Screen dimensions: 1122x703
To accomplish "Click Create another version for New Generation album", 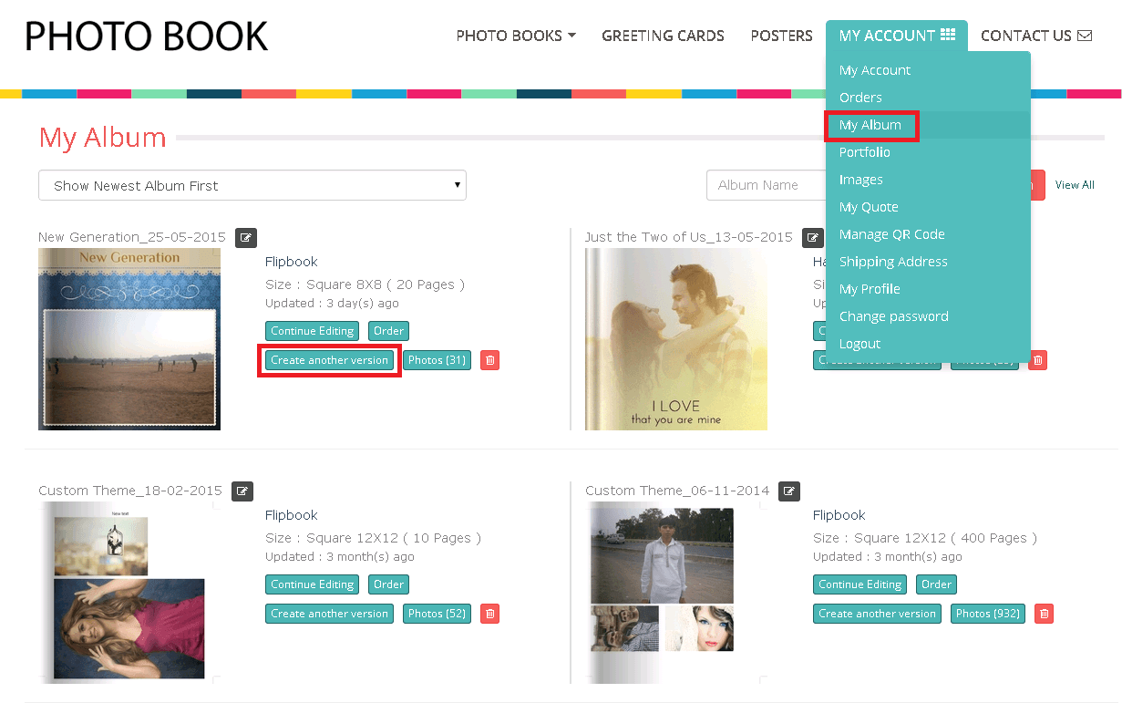I will (329, 360).
